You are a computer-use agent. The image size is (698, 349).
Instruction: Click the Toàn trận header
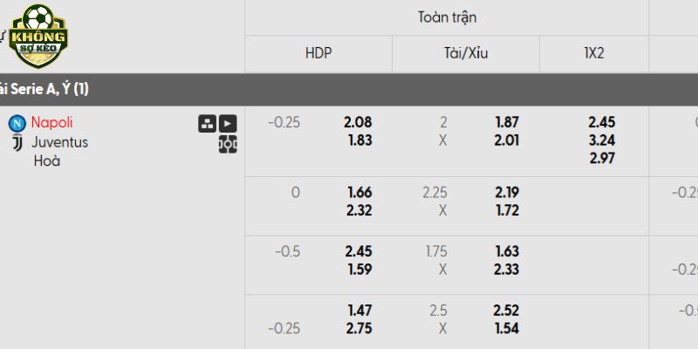[447, 17]
